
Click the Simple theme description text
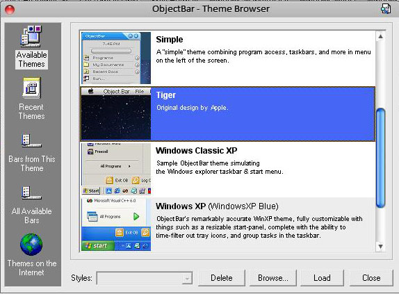(263, 56)
